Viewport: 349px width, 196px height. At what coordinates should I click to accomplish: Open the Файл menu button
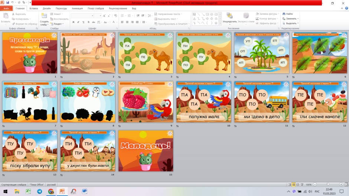(x=6, y=9)
